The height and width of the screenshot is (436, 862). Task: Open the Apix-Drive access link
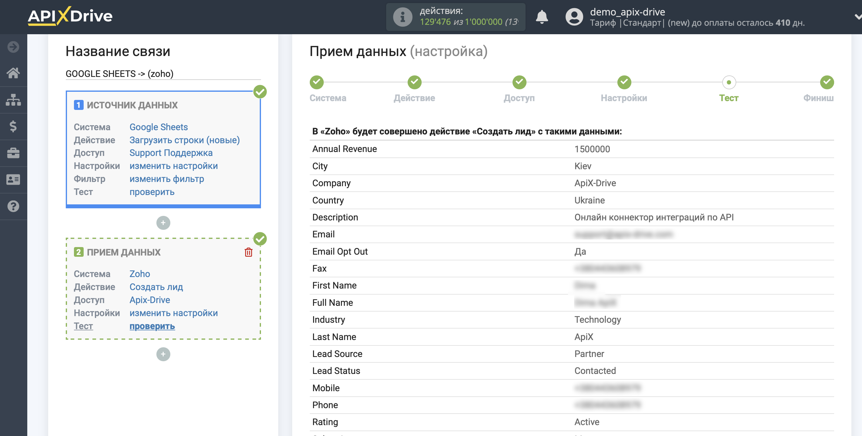(150, 300)
